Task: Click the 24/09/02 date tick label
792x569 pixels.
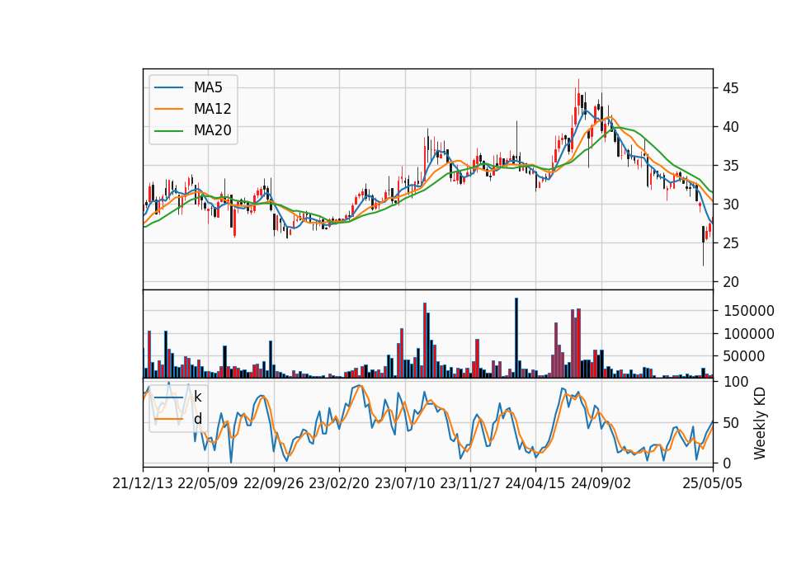Action: 601,483
